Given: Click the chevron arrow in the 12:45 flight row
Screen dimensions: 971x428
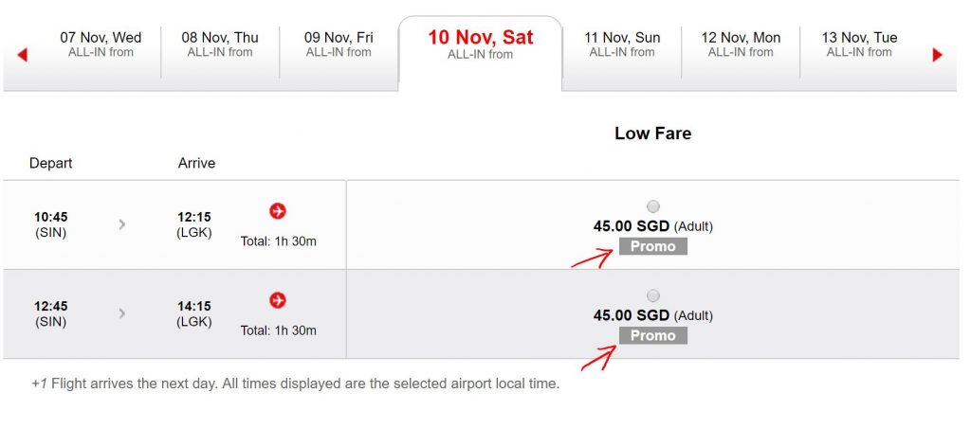Looking at the screenshot, I should [122, 313].
